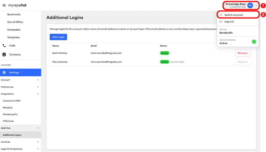Screen dimensions: 266x152
Task: Open Out of Office in the sidebar
Action: click(x=15, y=22)
